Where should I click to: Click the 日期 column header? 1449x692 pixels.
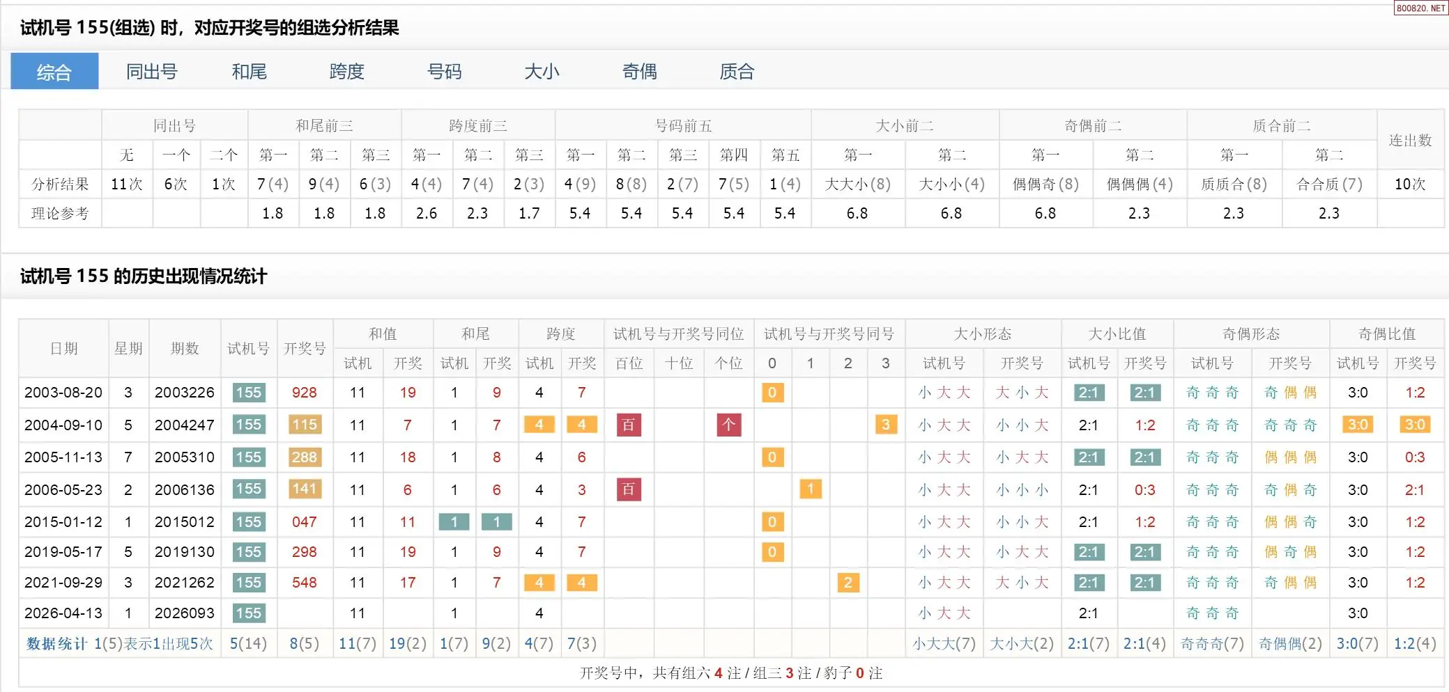63,348
